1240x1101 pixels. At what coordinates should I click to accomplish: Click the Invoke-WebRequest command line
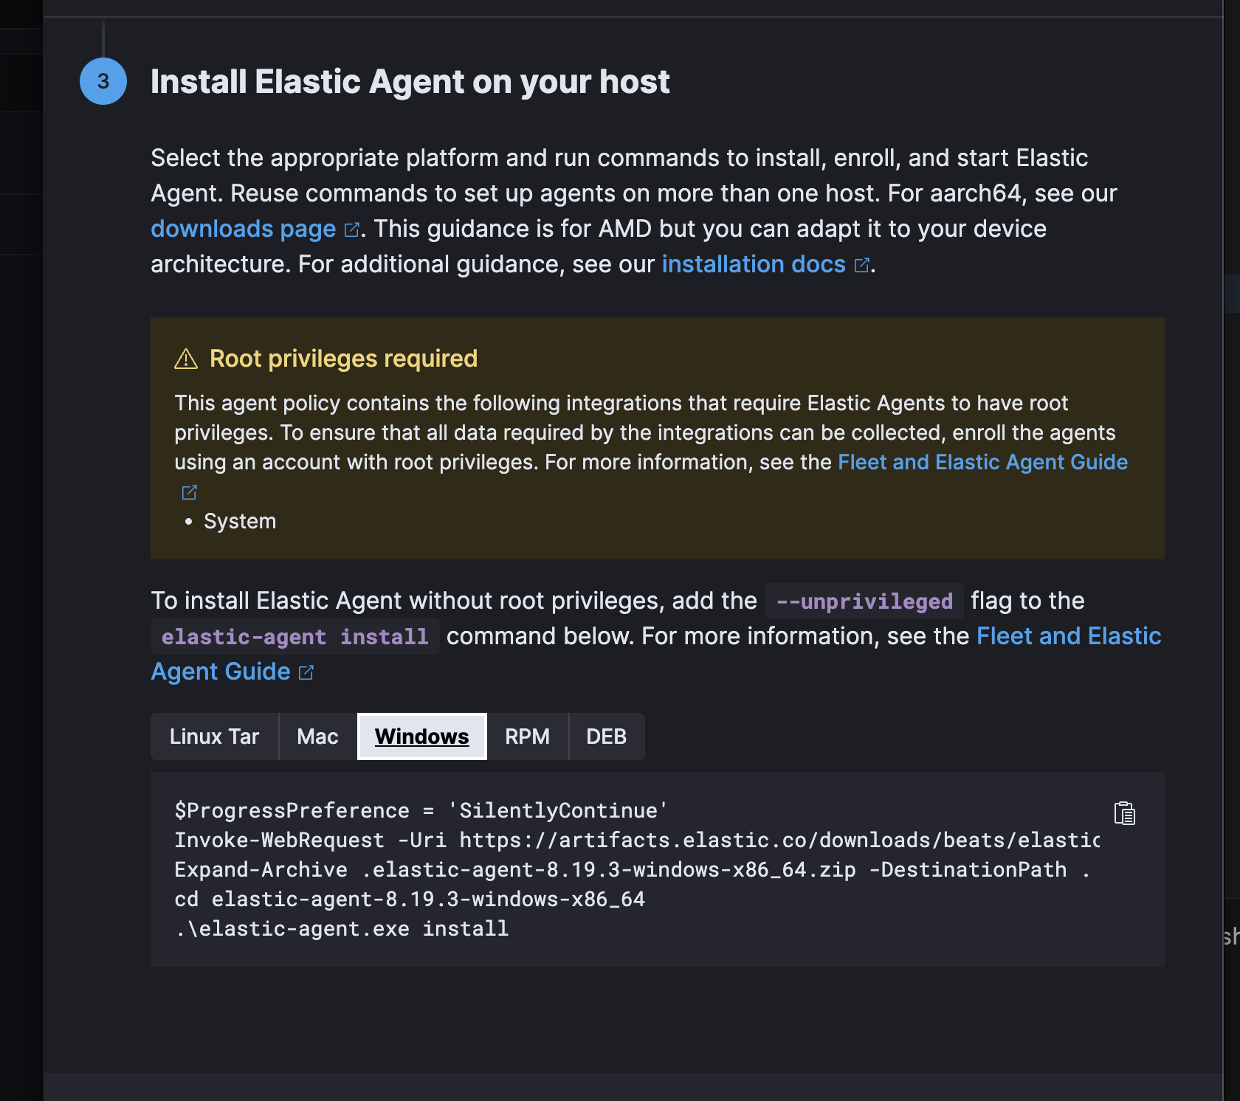[635, 840]
